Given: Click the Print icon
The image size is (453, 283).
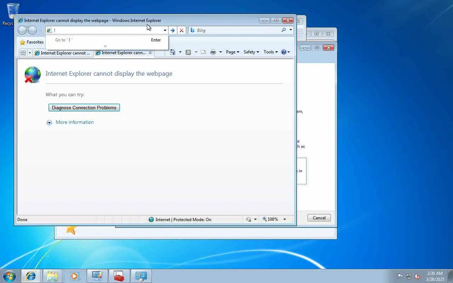Looking at the screenshot, I should 213,52.
